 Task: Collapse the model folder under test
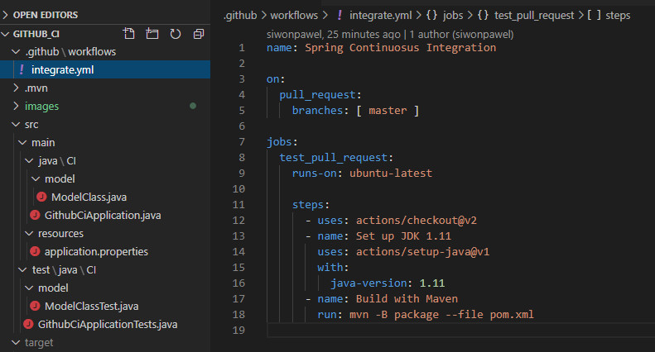[x=29, y=288]
